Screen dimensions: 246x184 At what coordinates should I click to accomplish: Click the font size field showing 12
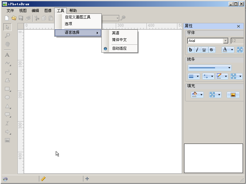237,41
